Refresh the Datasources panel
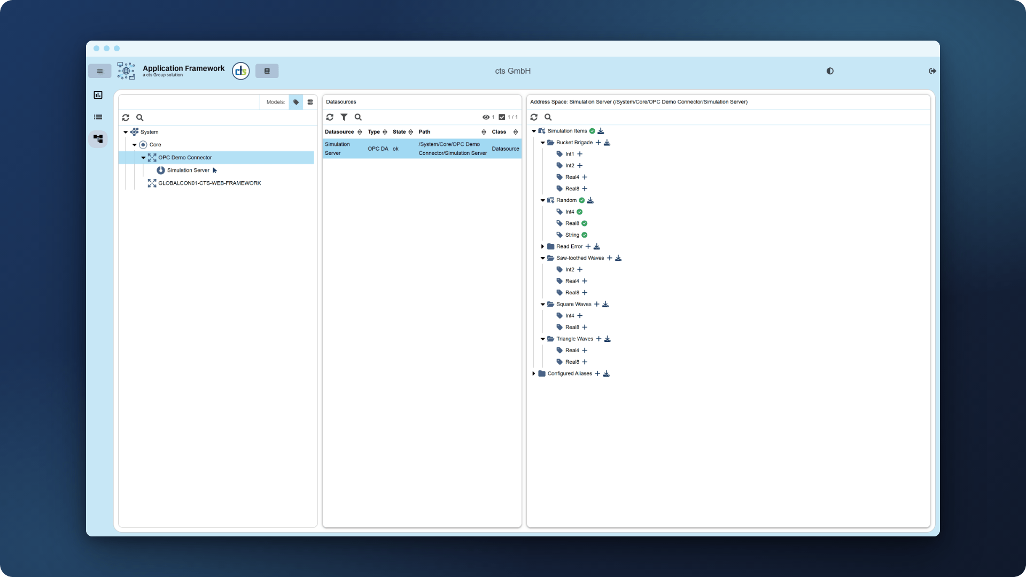Image resolution: width=1026 pixels, height=577 pixels. tap(330, 117)
